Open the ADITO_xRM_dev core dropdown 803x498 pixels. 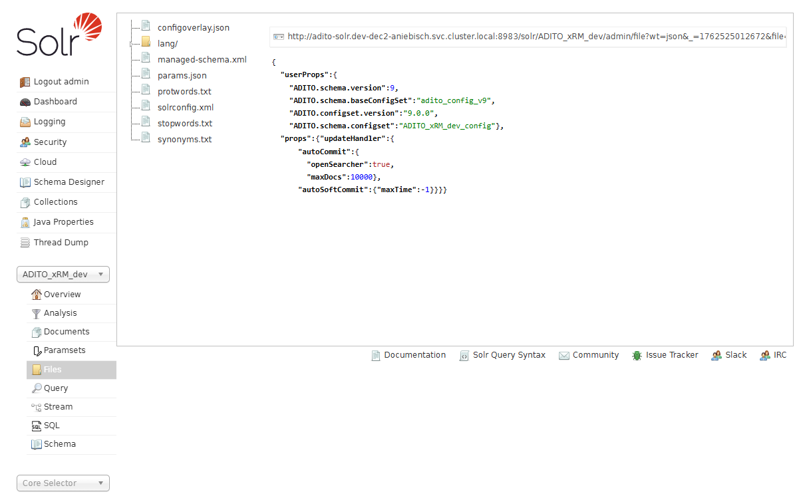click(x=63, y=274)
